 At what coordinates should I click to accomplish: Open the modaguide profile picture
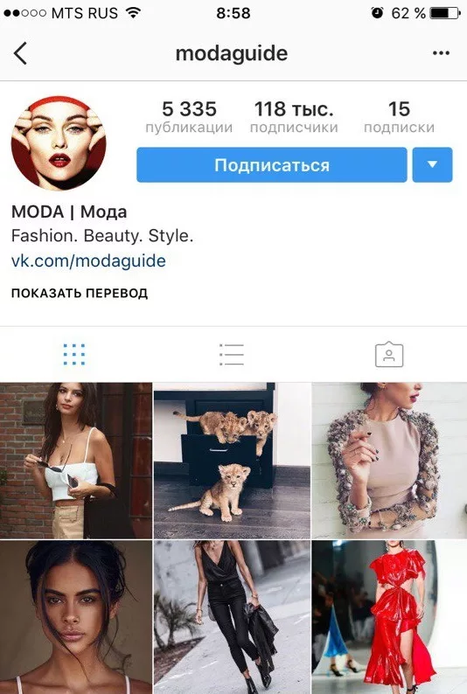coord(59,143)
